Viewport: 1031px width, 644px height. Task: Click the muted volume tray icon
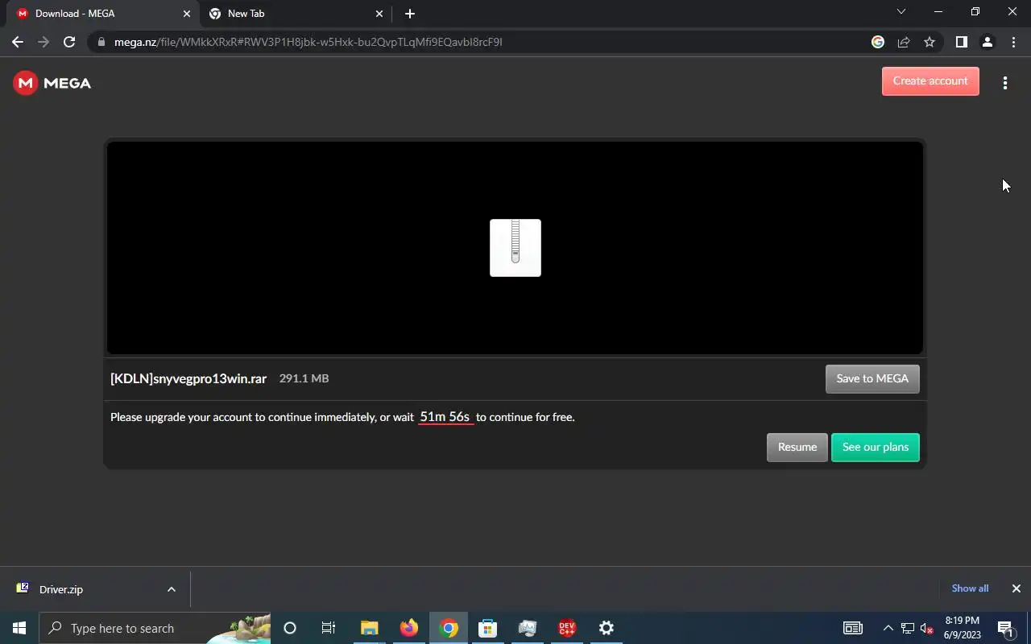coord(926,628)
